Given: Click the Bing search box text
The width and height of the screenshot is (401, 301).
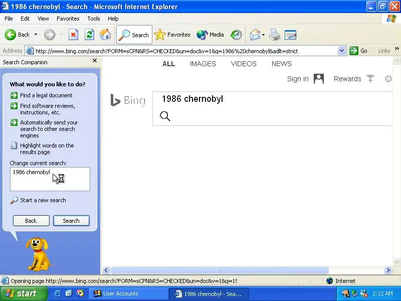Looking at the screenshot, I should click(x=192, y=99).
